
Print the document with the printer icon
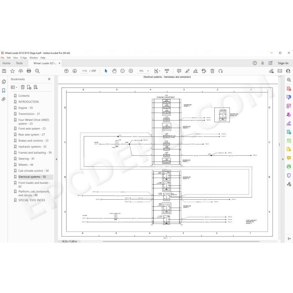point(29,71)
